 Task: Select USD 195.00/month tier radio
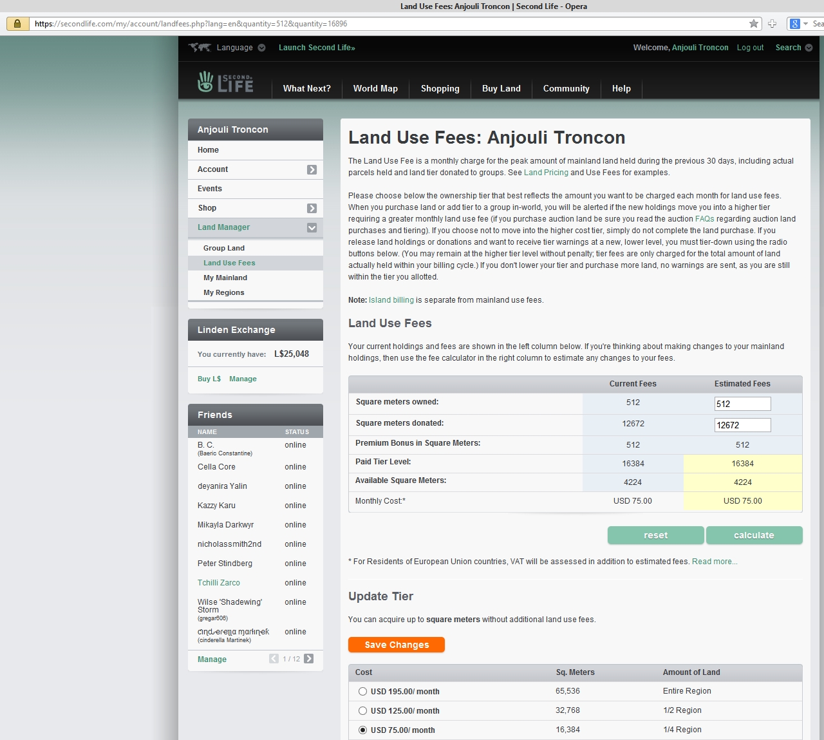coord(362,692)
